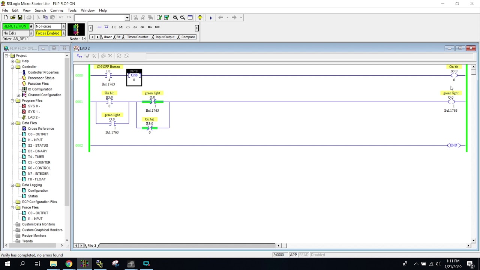Image resolution: width=480 pixels, height=270 pixels.
Task: Open Processor Status in the project tree
Action: click(x=41, y=78)
